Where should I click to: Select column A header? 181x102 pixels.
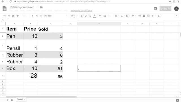[x=14, y=24]
